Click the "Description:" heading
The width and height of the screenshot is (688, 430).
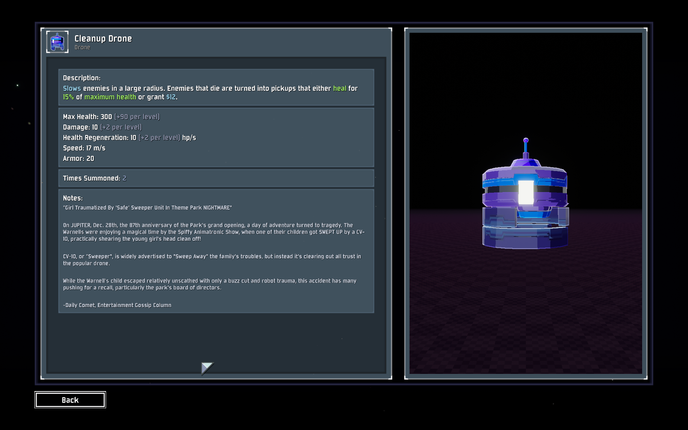[82, 78]
